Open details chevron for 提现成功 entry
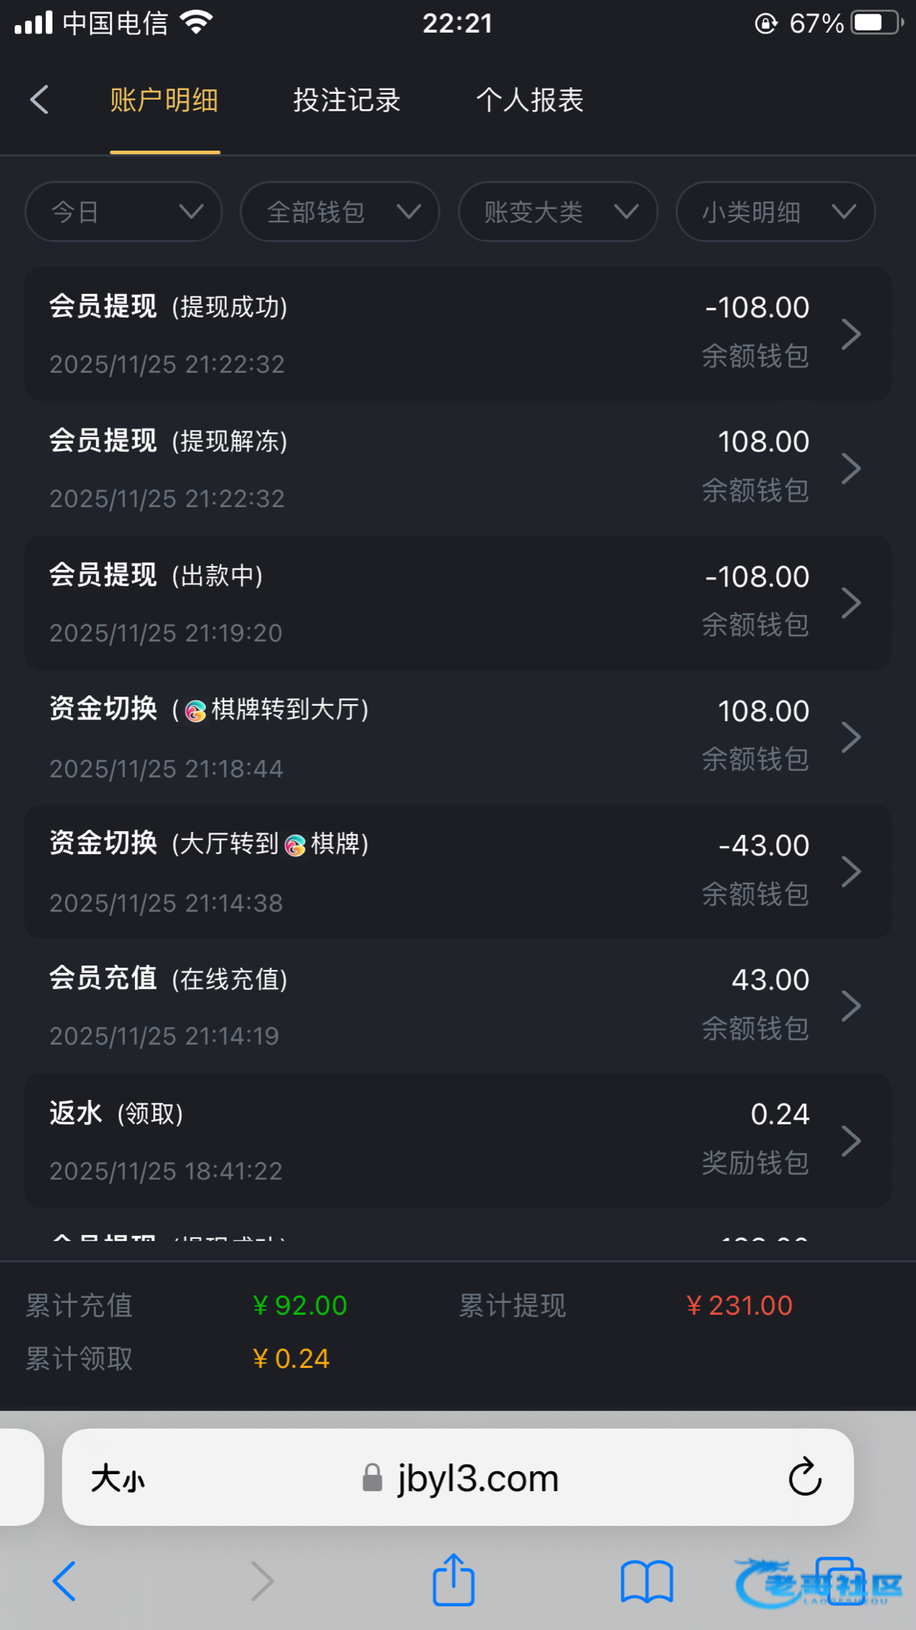916x1630 pixels. [x=850, y=334]
